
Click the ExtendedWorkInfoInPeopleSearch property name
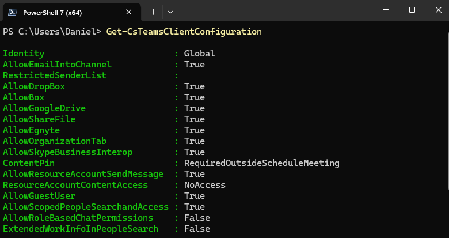pos(81,229)
